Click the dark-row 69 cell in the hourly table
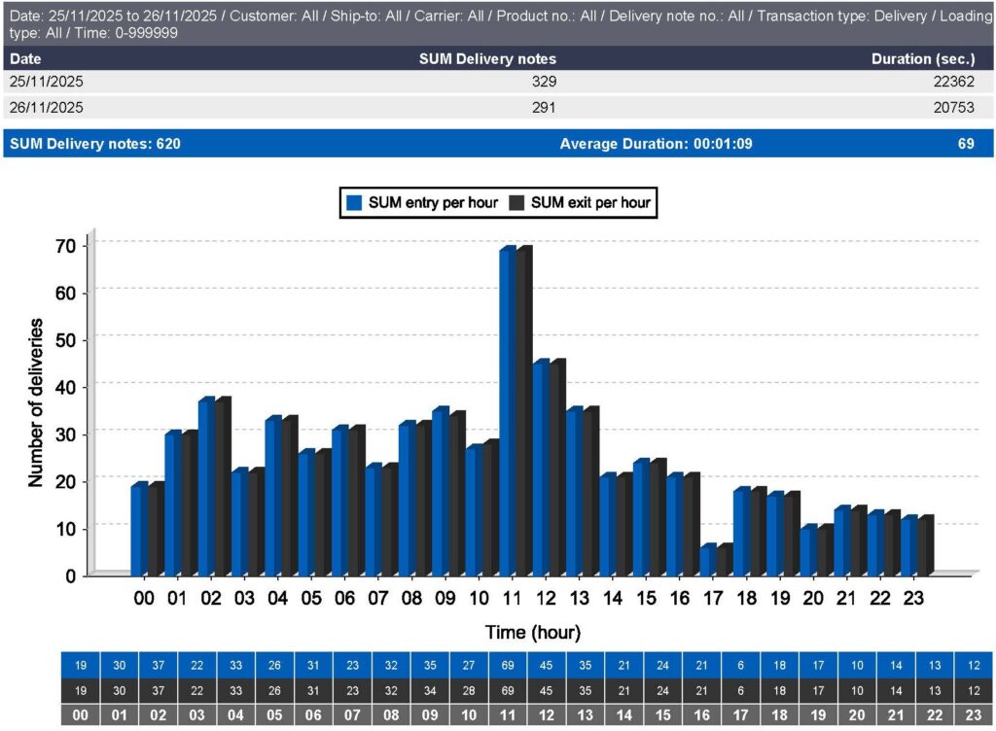This screenshot has height=731, width=996. [x=508, y=691]
